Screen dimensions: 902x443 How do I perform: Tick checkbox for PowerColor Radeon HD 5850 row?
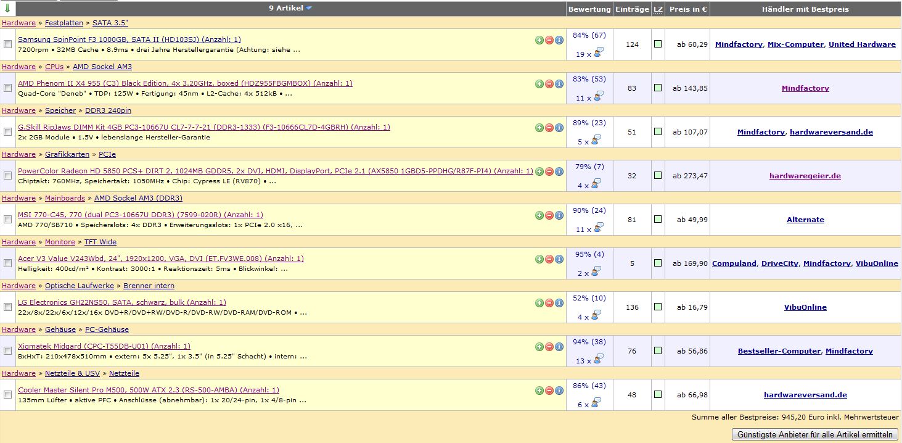pos(7,176)
